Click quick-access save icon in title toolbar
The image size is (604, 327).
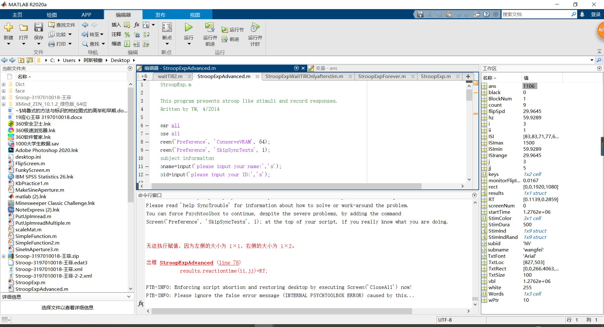pos(420,14)
